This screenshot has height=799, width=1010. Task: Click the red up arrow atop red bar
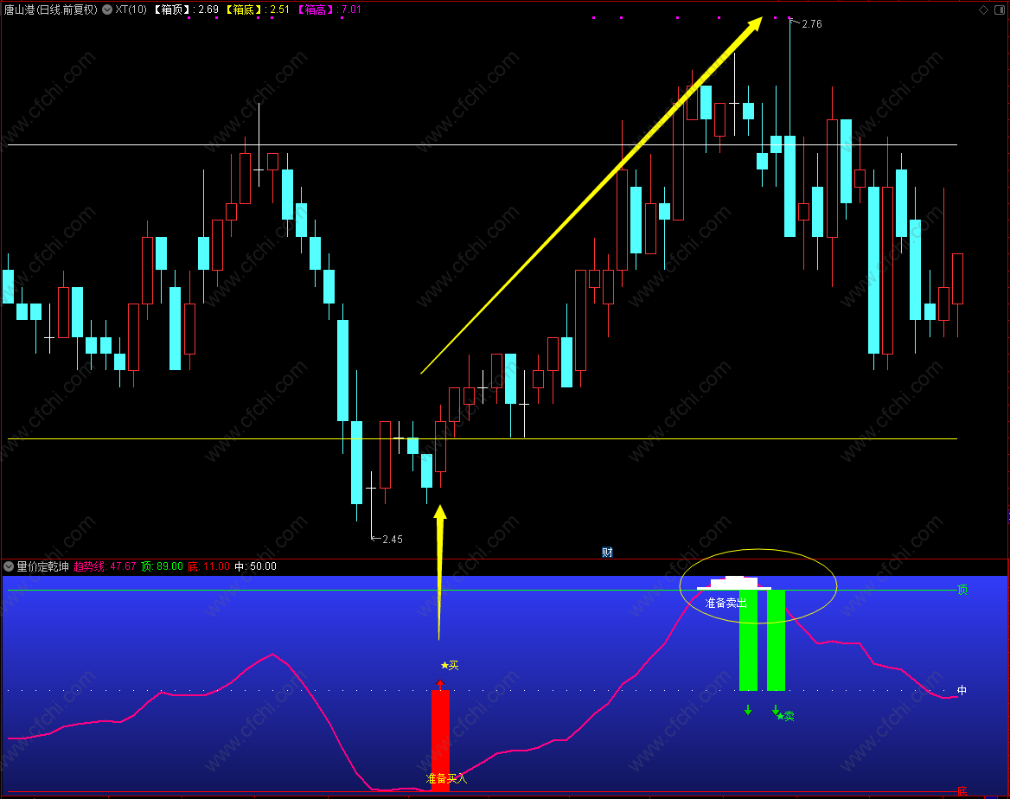tap(440, 682)
